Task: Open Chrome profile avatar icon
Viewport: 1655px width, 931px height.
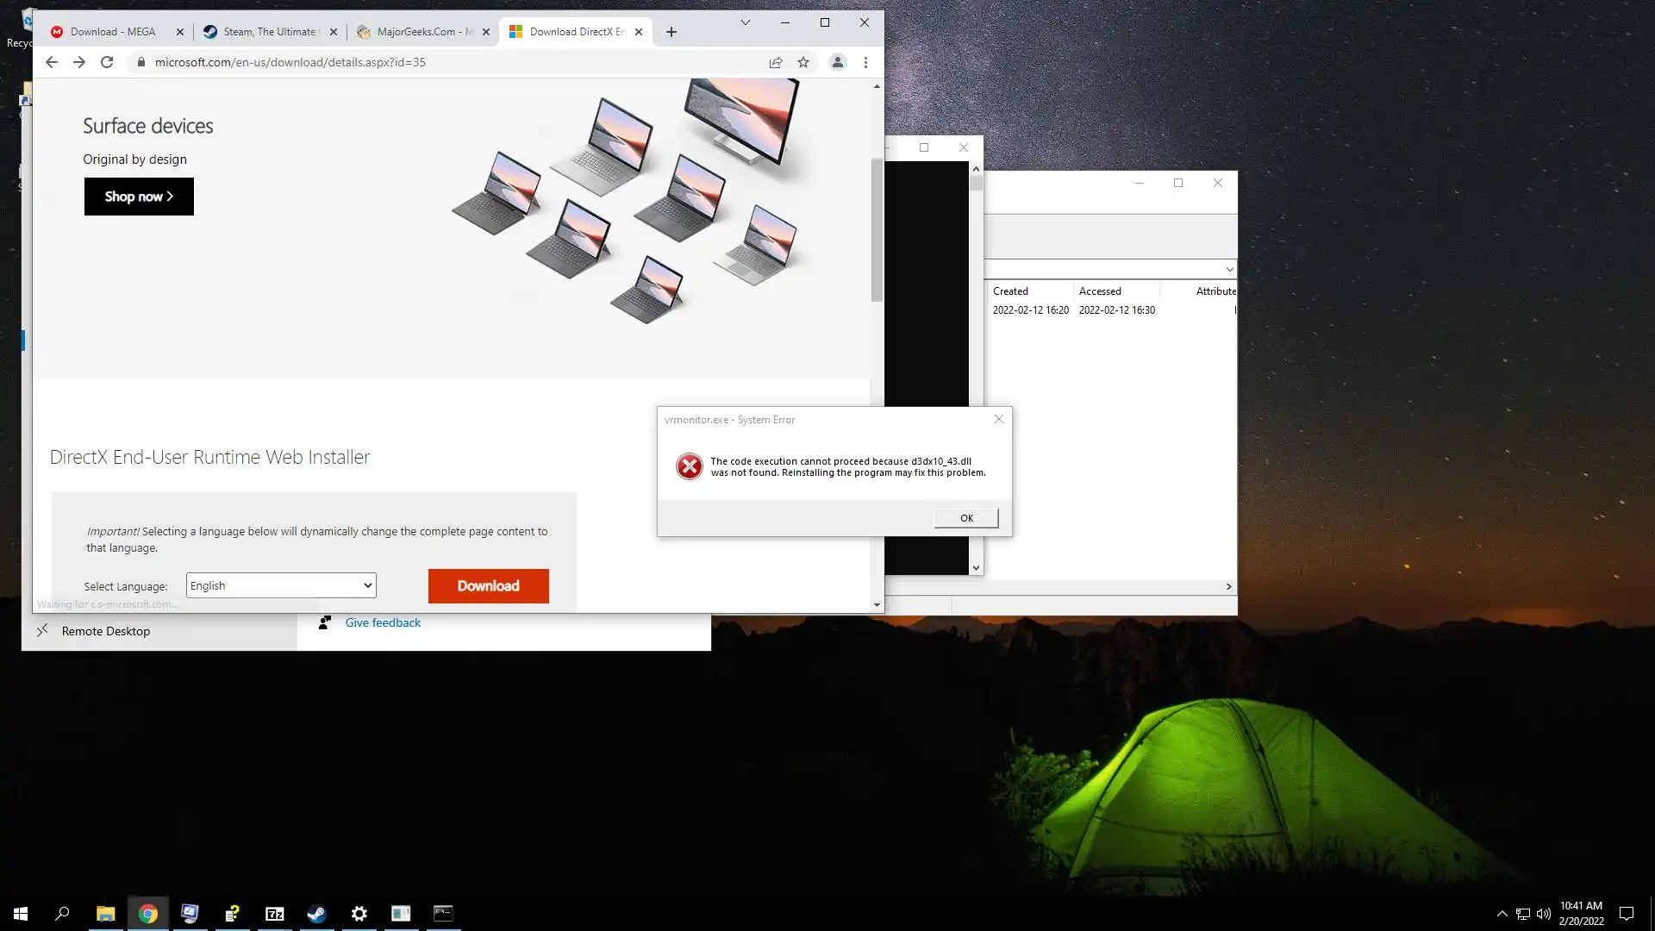Action: (837, 62)
